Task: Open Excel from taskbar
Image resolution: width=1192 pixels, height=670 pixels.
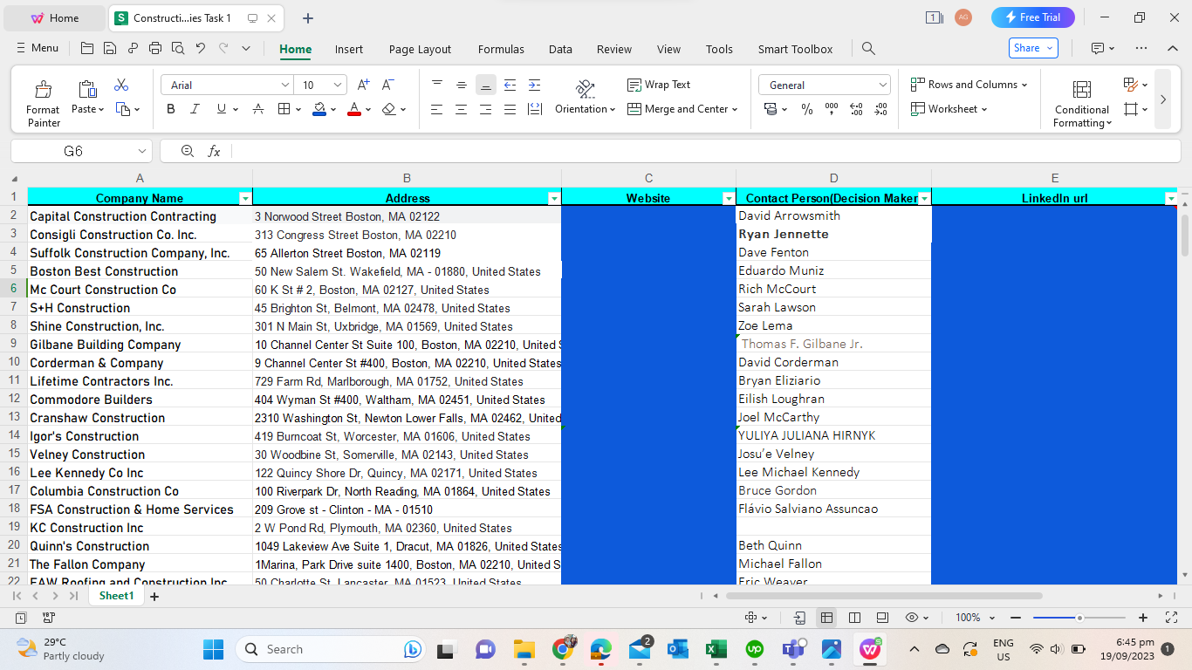Action: coord(716,649)
